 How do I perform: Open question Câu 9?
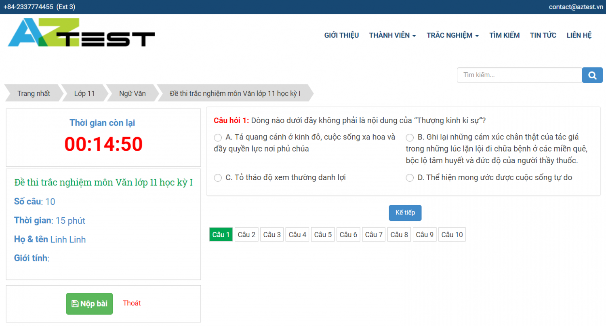click(425, 235)
